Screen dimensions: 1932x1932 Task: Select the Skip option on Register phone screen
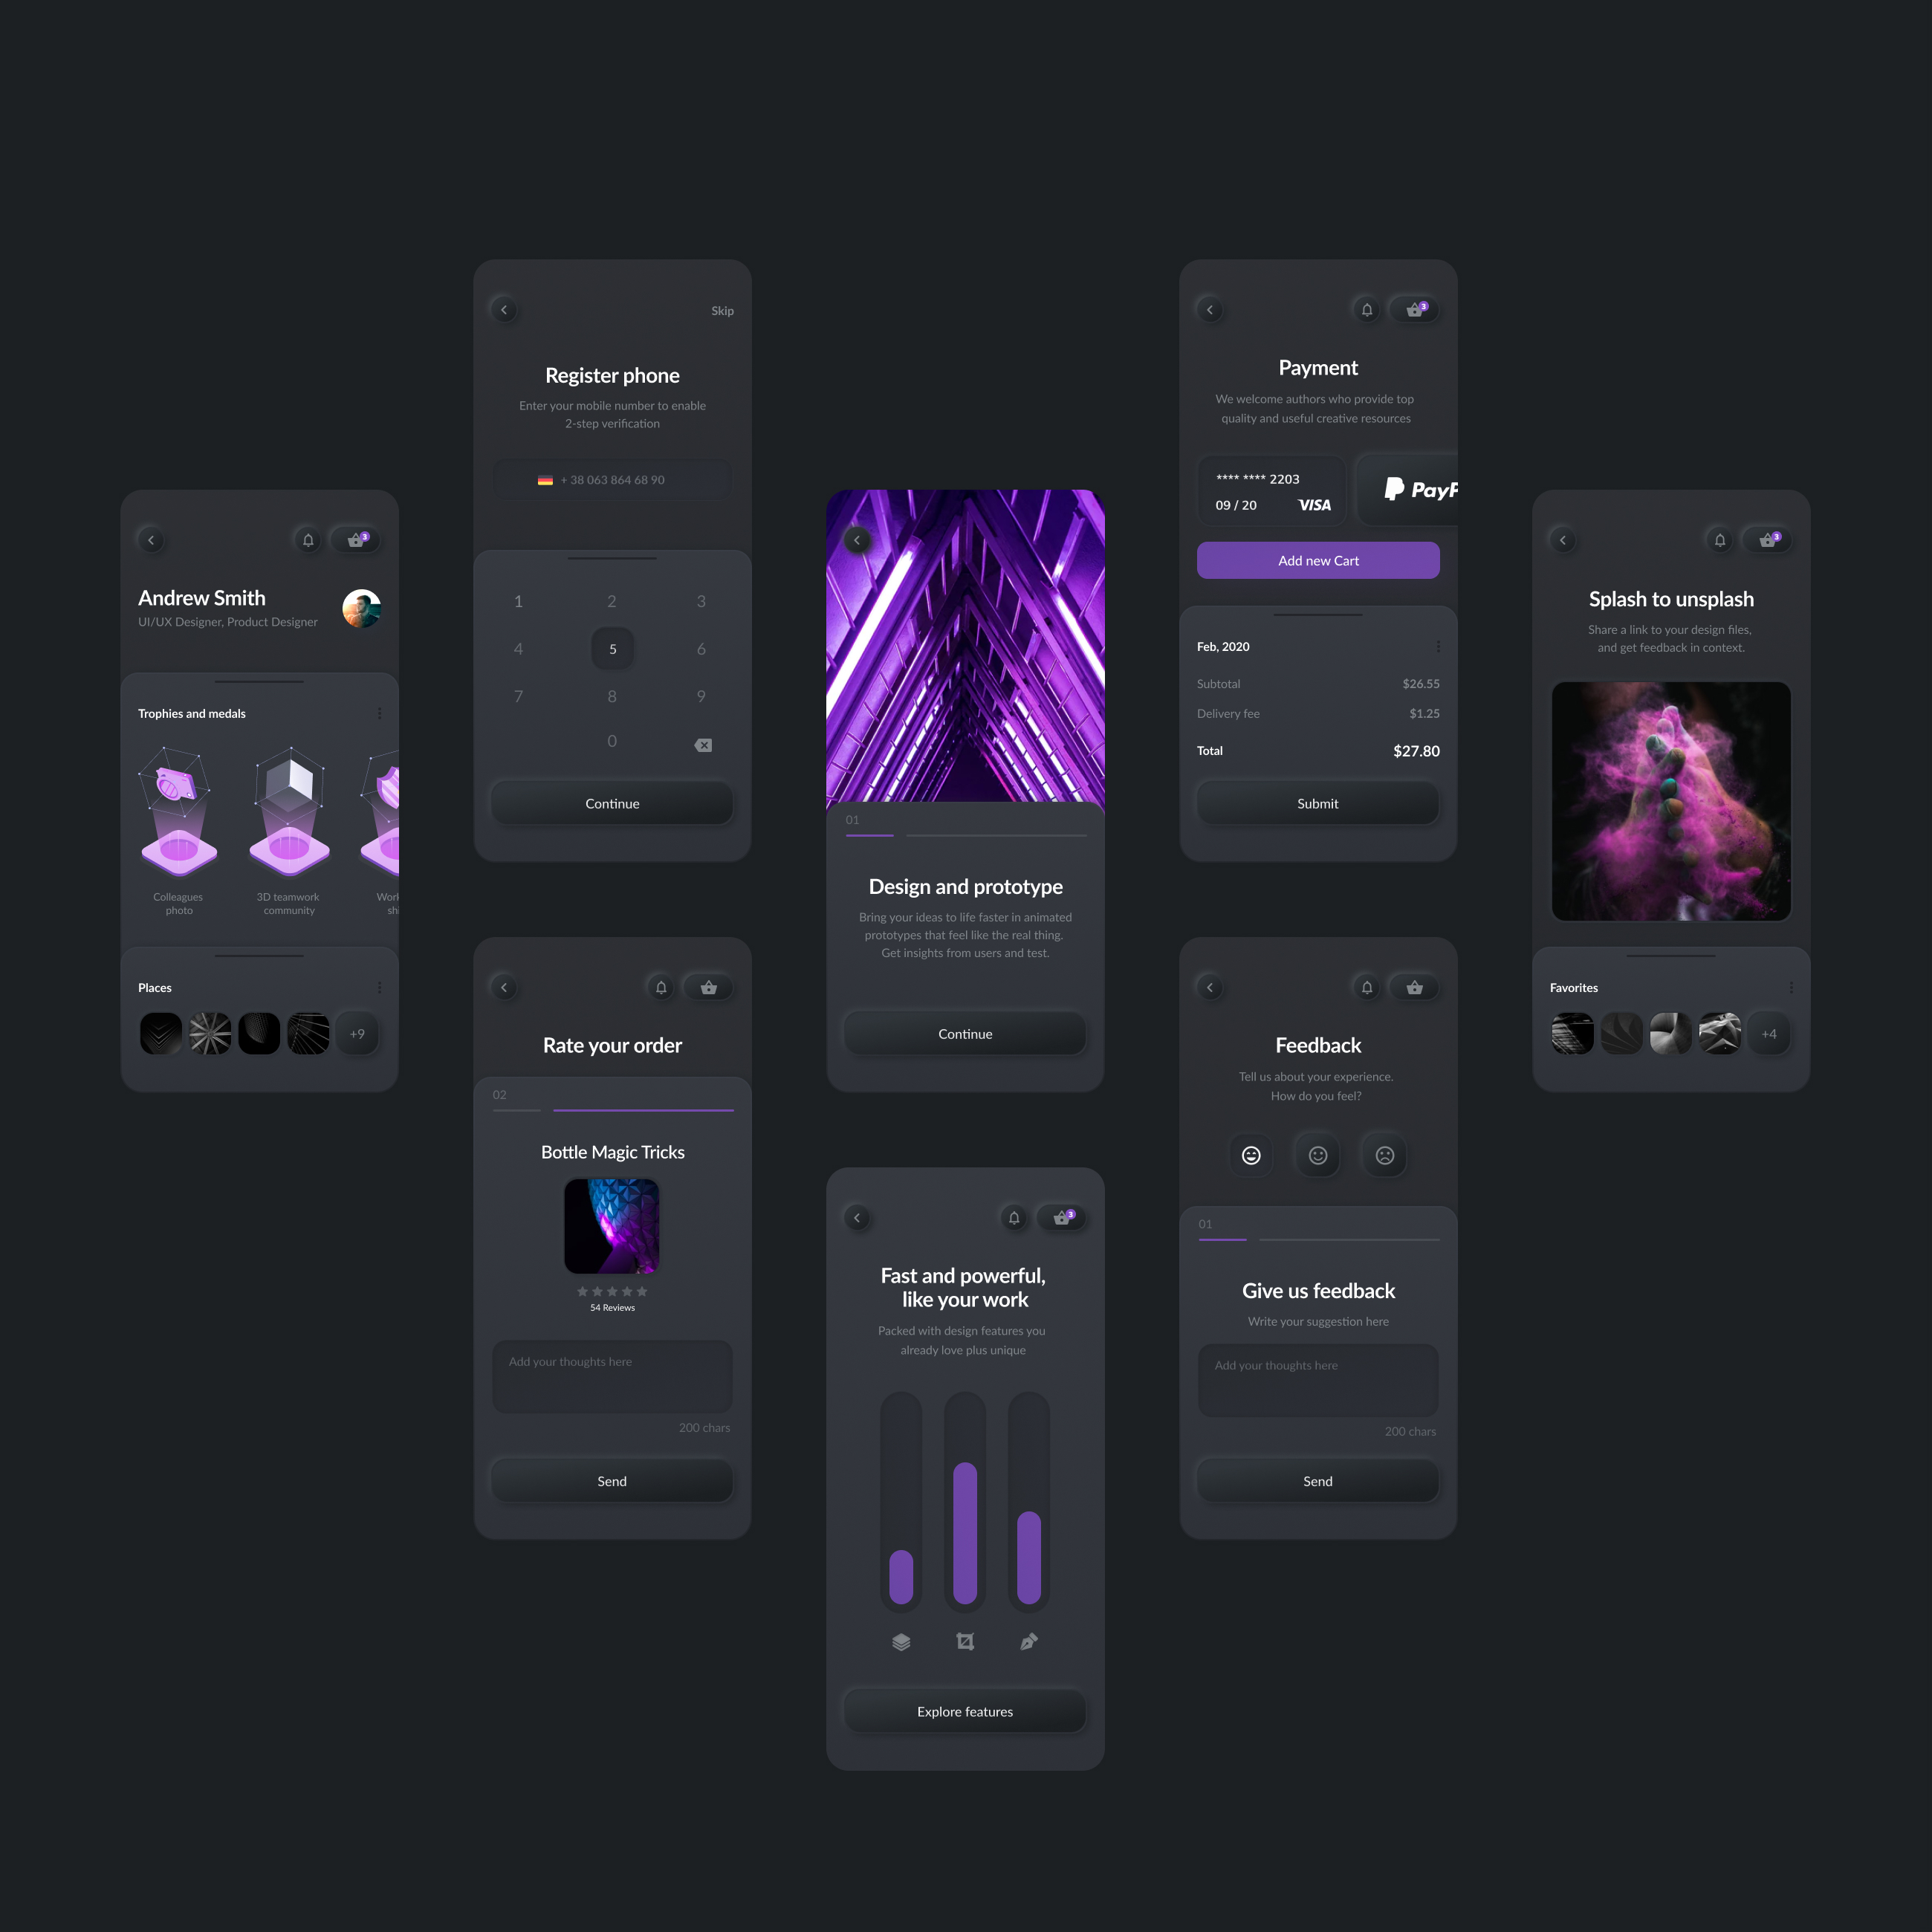click(722, 311)
